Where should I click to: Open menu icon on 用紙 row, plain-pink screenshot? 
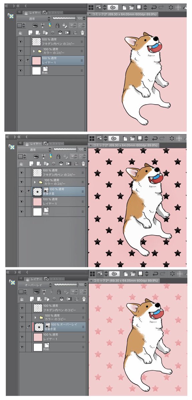[82, 70]
